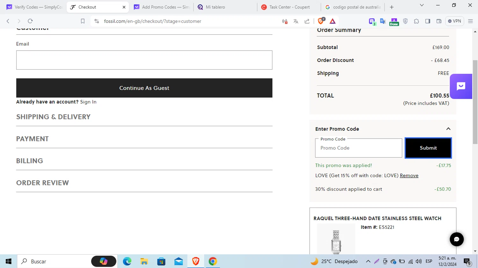Open Mail app from taskbar

coord(178,261)
